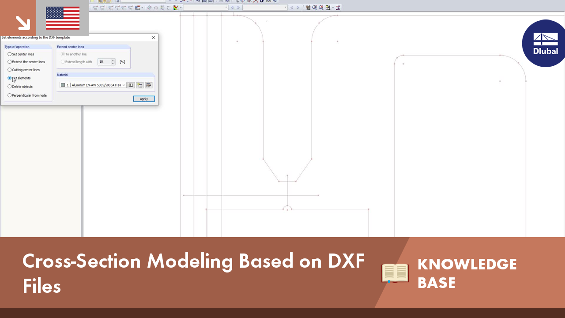Select the Zoom Out icon on the toolbar
This screenshot has width=565, height=318.
(320, 8)
